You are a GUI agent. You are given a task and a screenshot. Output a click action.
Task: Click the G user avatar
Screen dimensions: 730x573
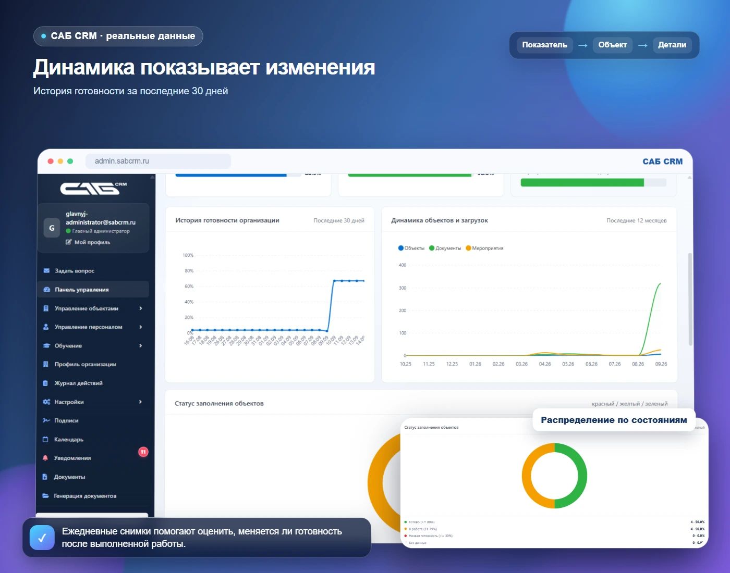tap(52, 228)
